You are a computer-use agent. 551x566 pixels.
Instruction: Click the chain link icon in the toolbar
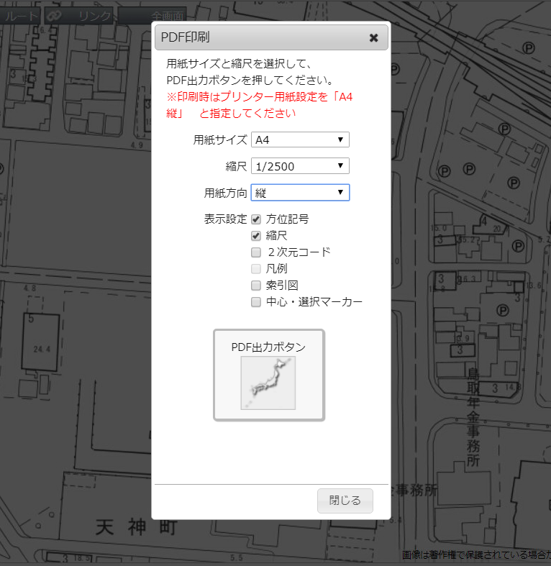coord(55,16)
